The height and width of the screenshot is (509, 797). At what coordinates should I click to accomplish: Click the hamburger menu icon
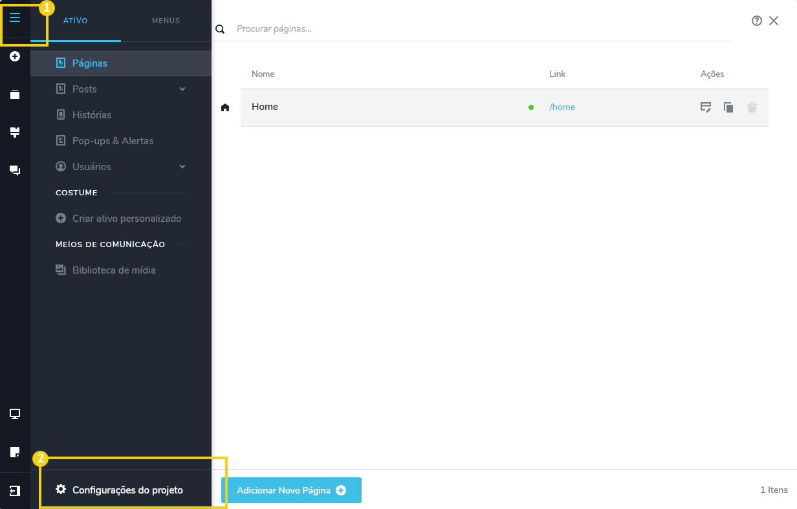(x=15, y=18)
